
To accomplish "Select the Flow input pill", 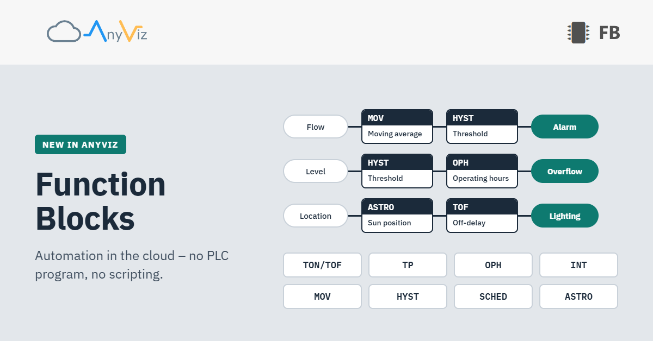I will [316, 127].
